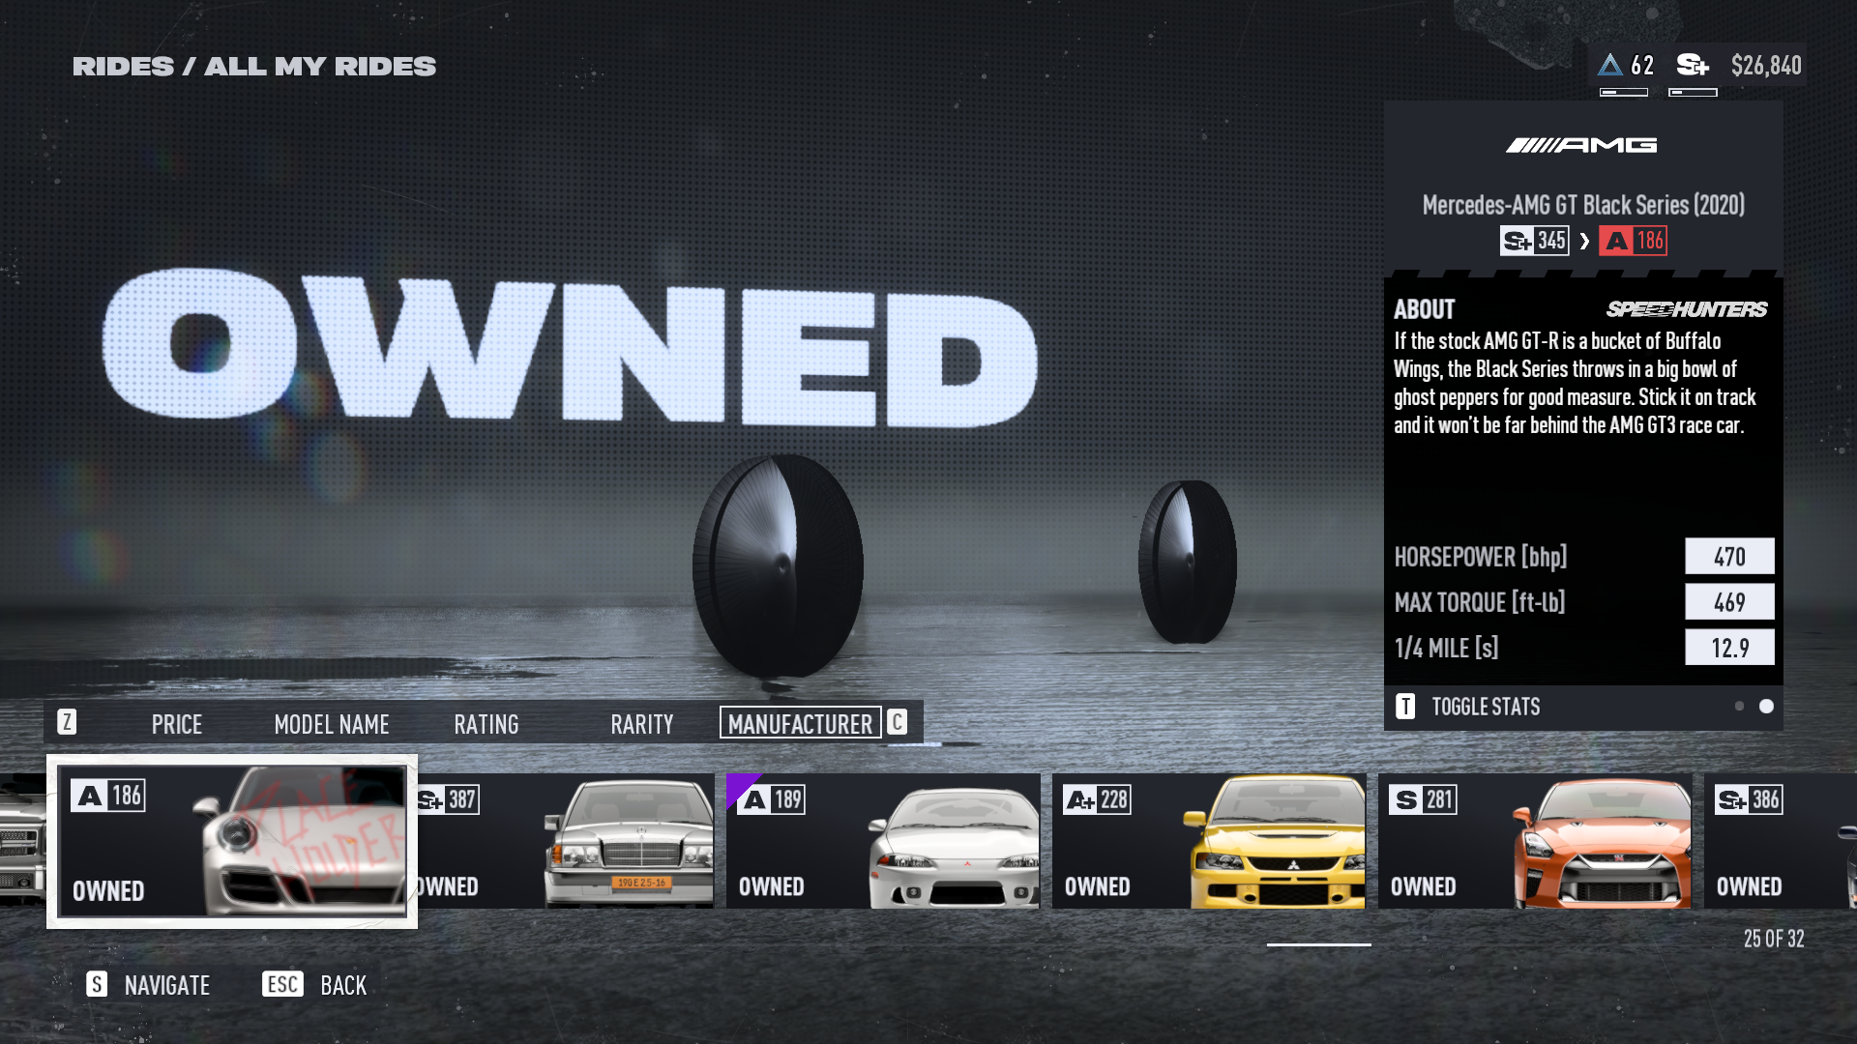Viewport: 1857px width, 1044px height.
Task: Click the C key sort-right icon
Action: click(897, 722)
